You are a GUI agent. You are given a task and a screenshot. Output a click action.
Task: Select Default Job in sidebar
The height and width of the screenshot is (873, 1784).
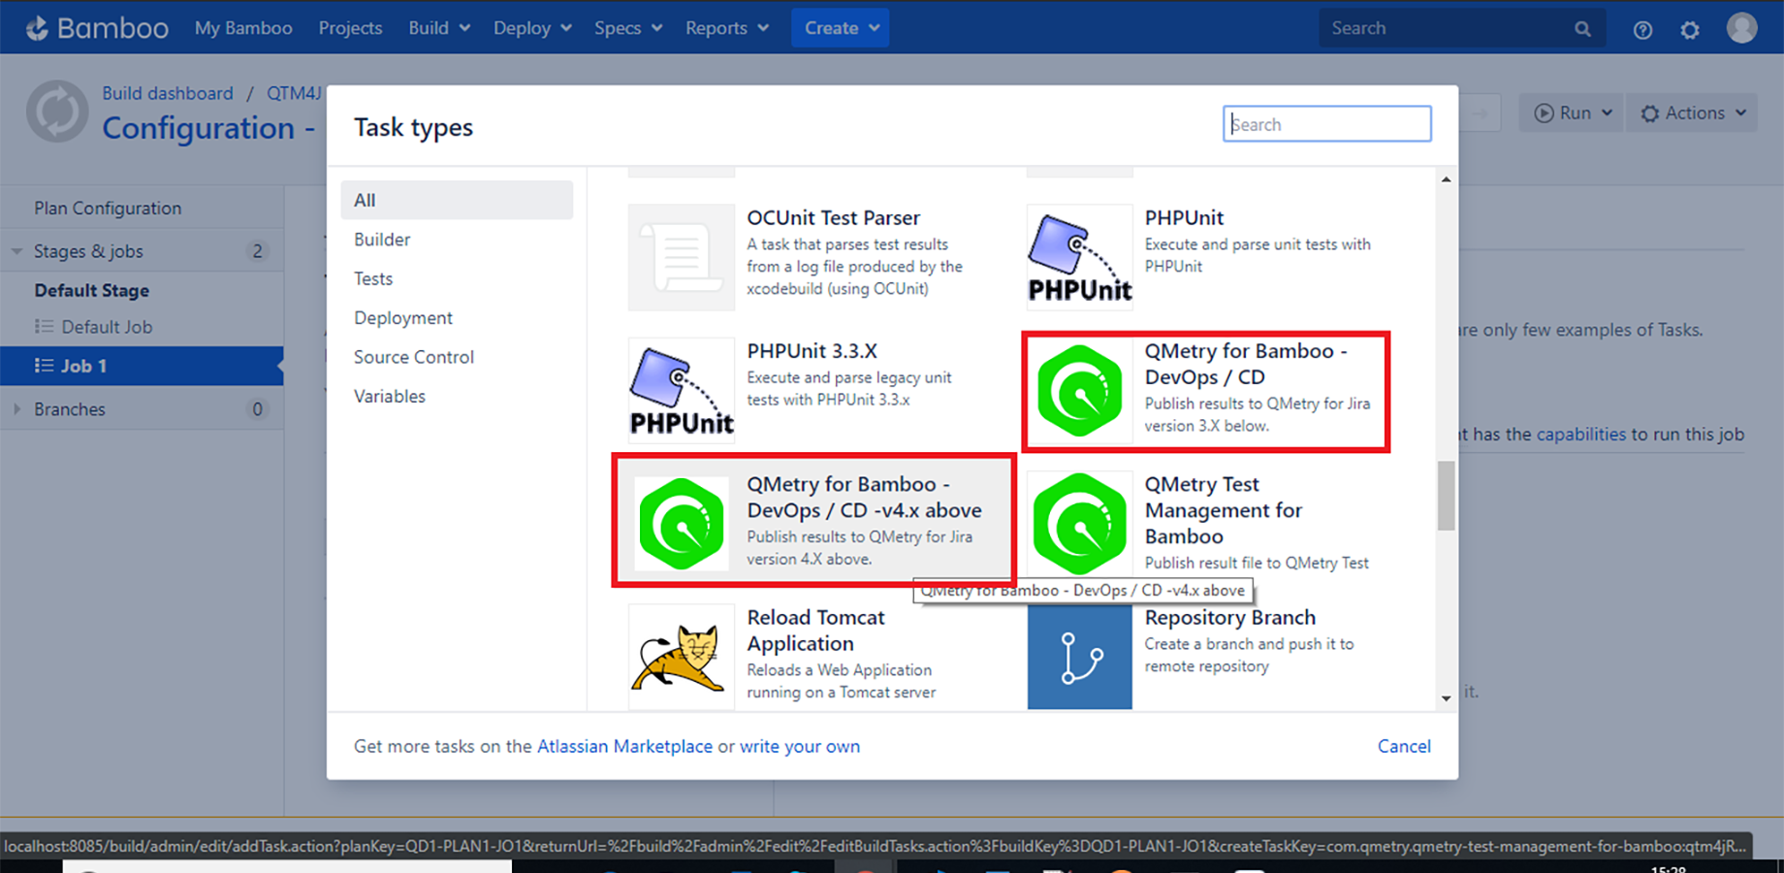pyautogui.click(x=107, y=327)
